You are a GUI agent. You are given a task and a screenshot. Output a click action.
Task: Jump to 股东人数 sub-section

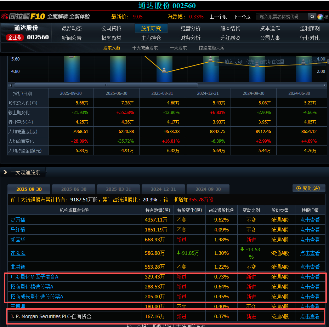click(x=112, y=48)
